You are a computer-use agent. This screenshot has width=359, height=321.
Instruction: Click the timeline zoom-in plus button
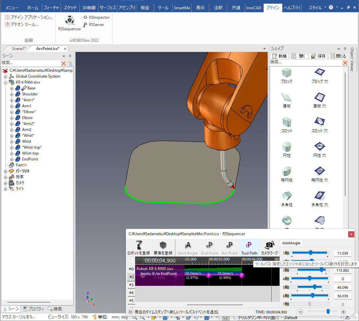[343, 312]
